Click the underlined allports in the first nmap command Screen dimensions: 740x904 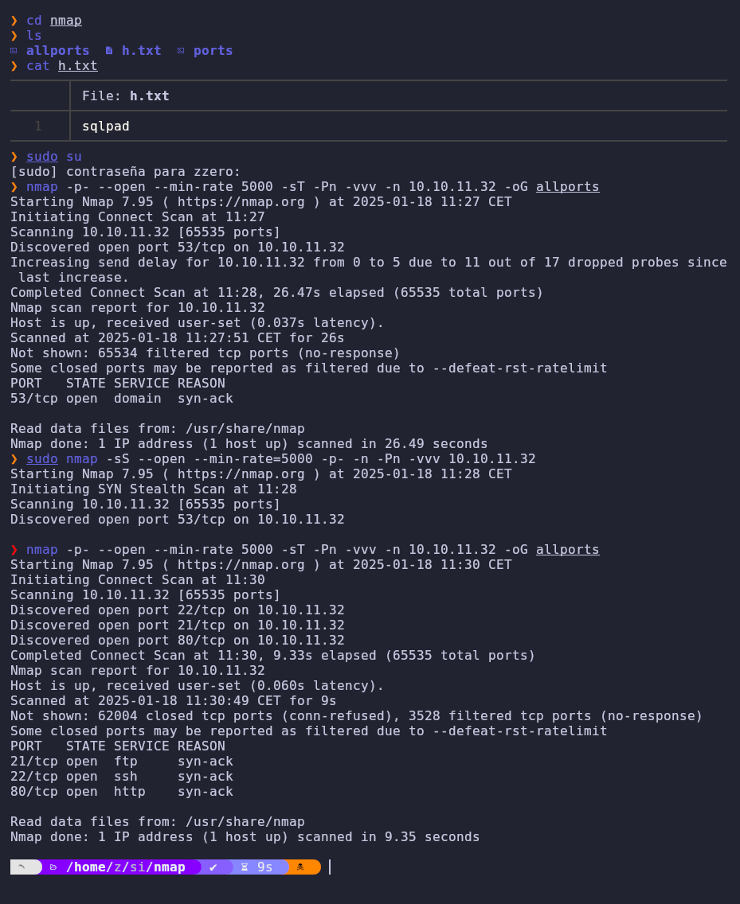[x=567, y=187]
